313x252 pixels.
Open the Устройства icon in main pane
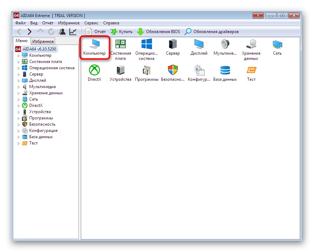(121, 73)
